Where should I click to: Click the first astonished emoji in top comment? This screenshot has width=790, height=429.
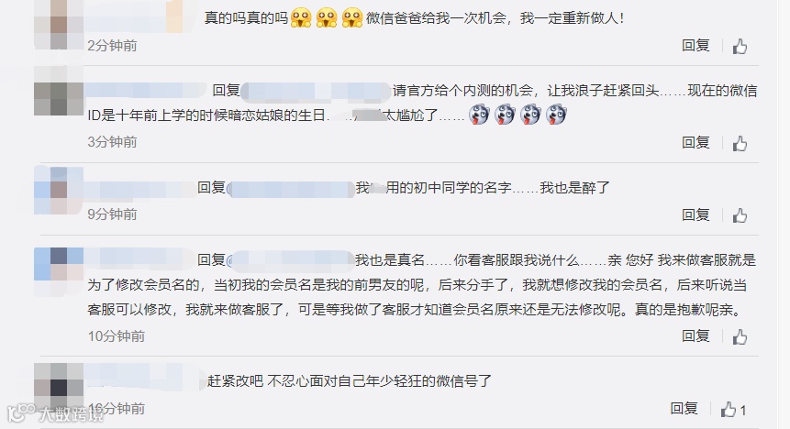(301, 18)
